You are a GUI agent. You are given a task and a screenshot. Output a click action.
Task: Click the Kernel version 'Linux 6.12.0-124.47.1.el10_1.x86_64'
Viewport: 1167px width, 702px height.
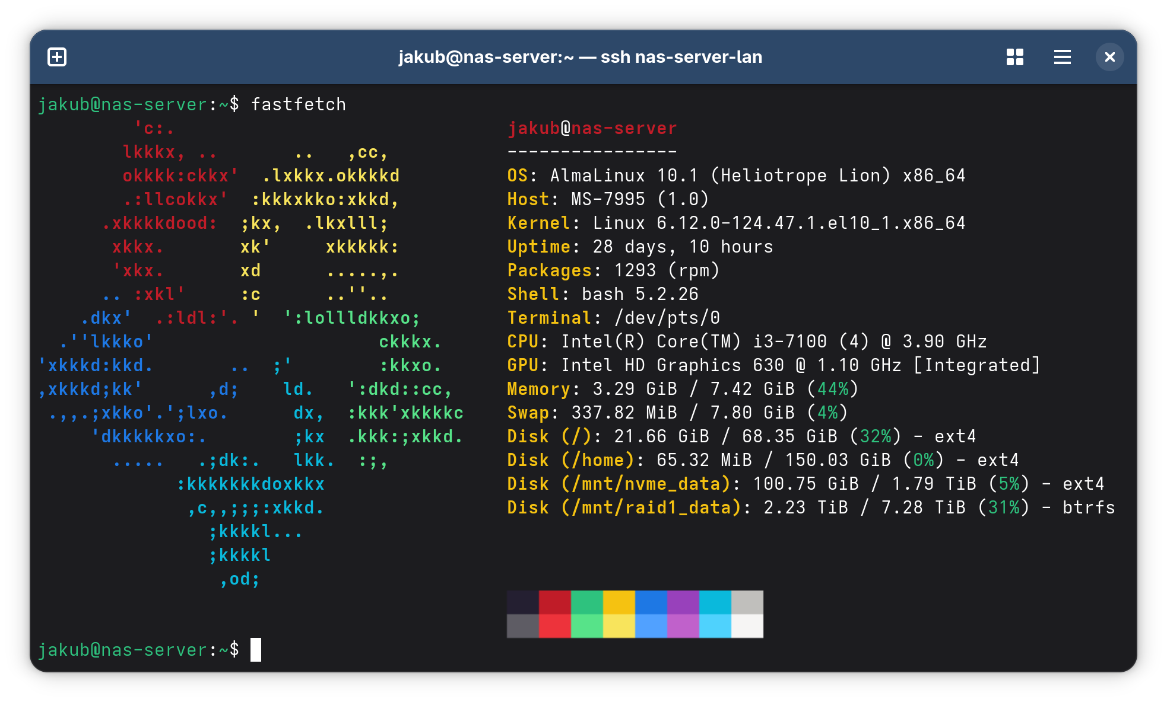779,223
